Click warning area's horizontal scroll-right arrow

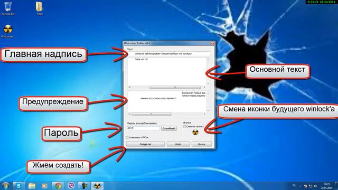tap(204, 114)
